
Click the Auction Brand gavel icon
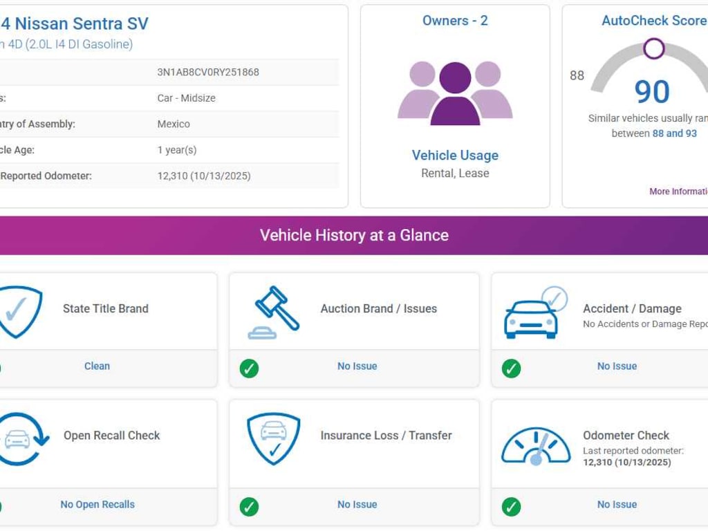pos(274,312)
